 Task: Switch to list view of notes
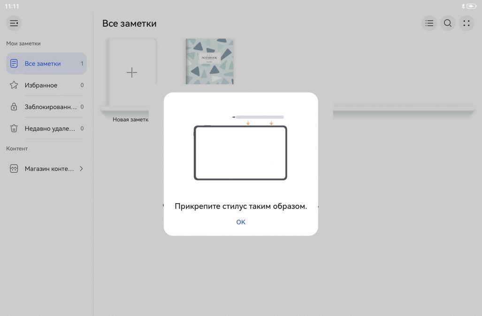pyautogui.click(x=428, y=23)
